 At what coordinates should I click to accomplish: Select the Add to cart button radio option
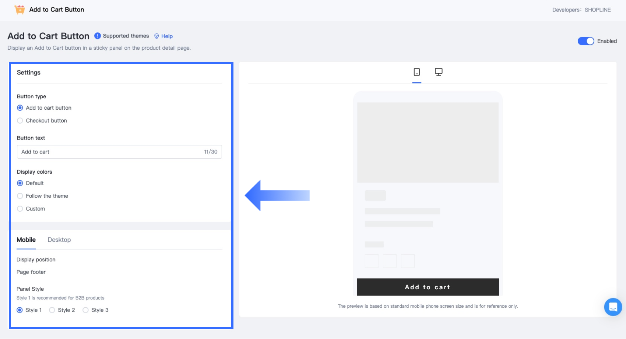(20, 108)
